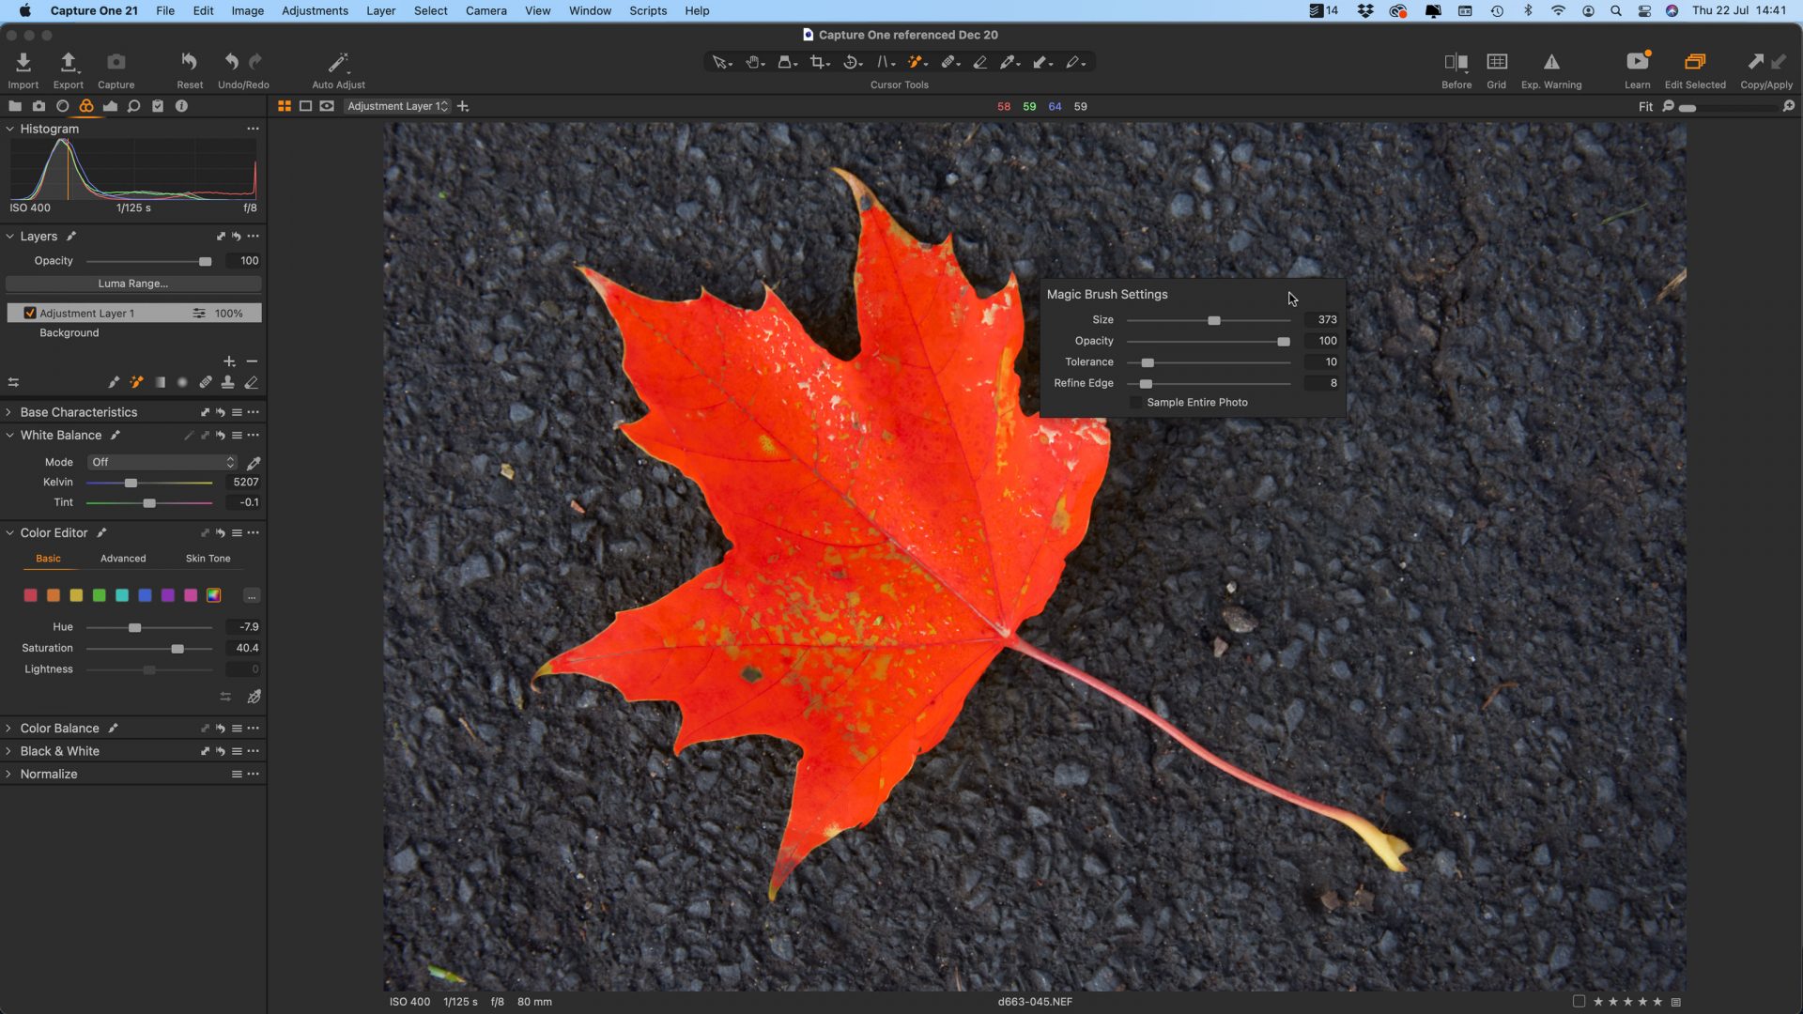Screen dimensions: 1803x1014
Task: Toggle Edit Selected variants
Action: (1695, 62)
